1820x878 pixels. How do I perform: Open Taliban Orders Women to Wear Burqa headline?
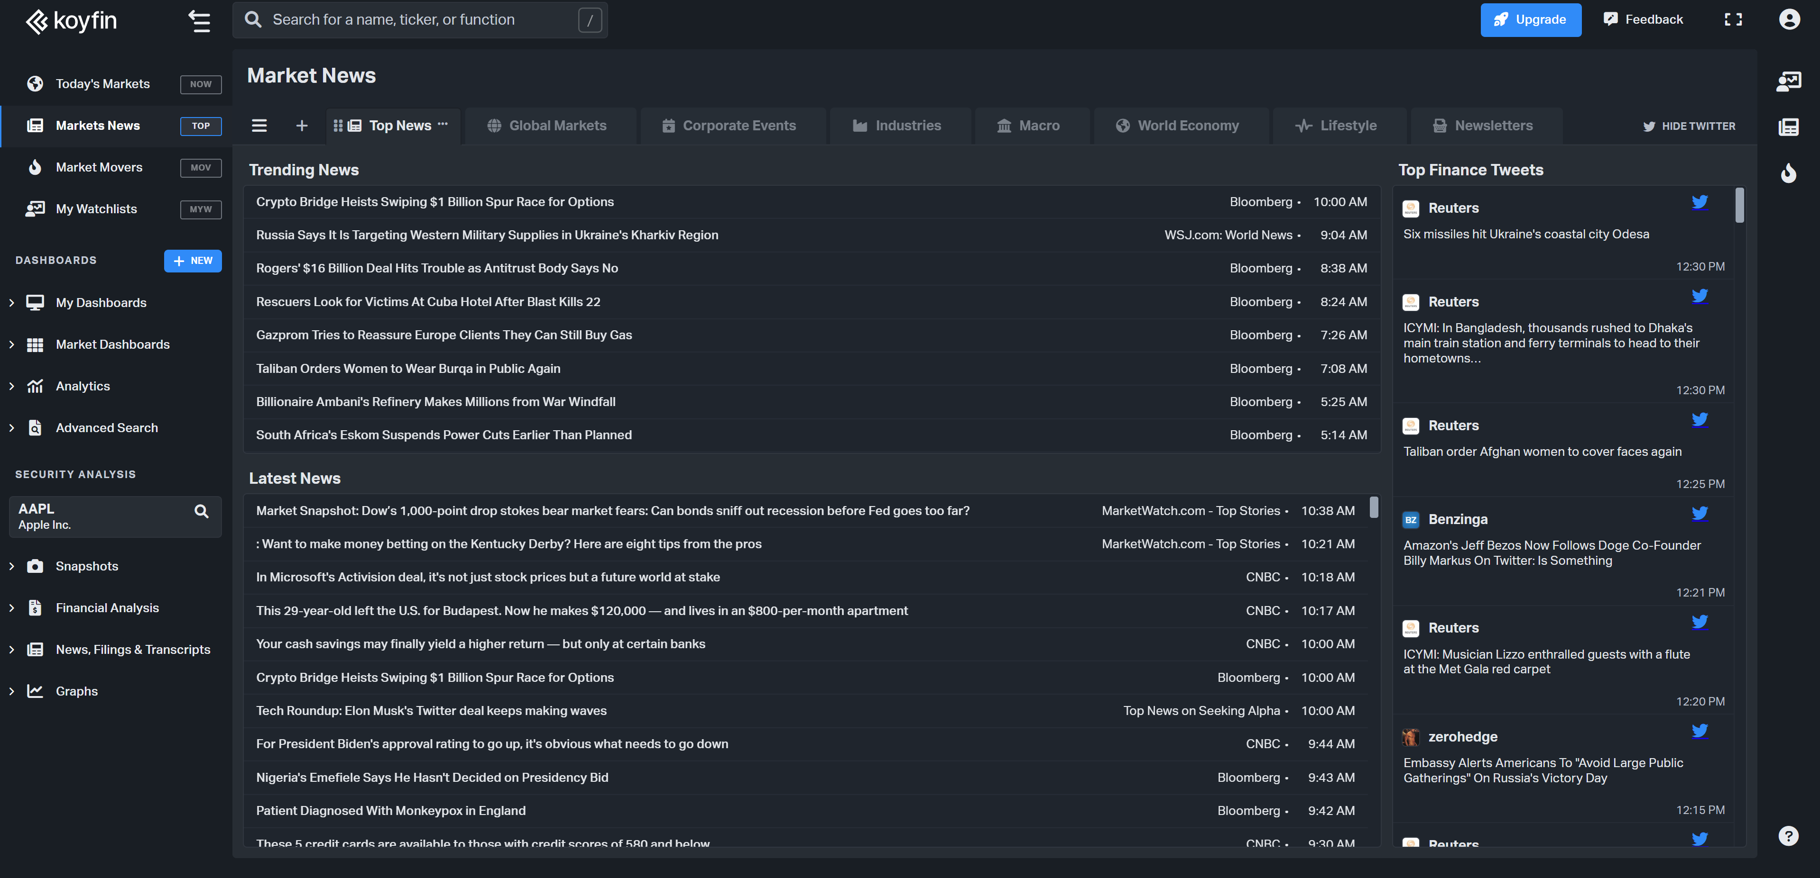pyautogui.click(x=407, y=369)
